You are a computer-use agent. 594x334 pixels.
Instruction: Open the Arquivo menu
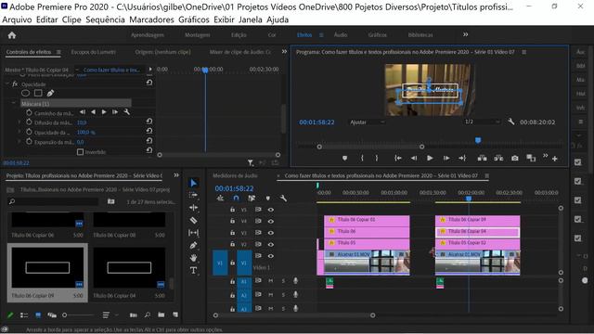pos(17,19)
